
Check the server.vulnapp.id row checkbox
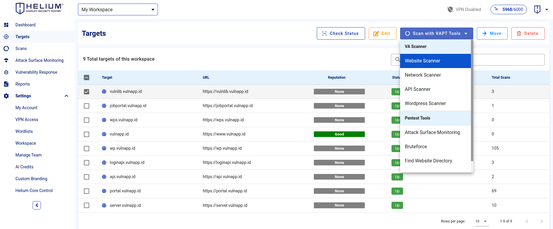point(87,205)
